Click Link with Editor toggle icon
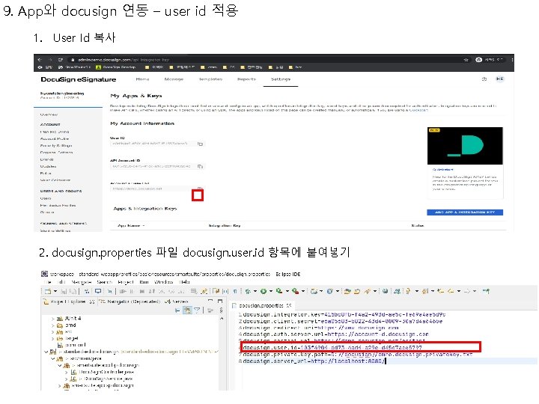The height and width of the screenshot is (404, 539). click(187, 310)
